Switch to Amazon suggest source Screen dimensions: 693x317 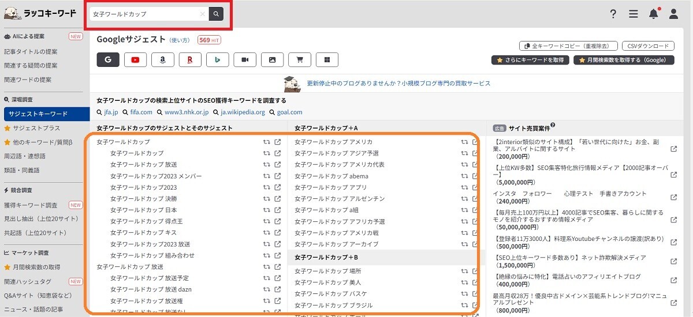pos(163,59)
